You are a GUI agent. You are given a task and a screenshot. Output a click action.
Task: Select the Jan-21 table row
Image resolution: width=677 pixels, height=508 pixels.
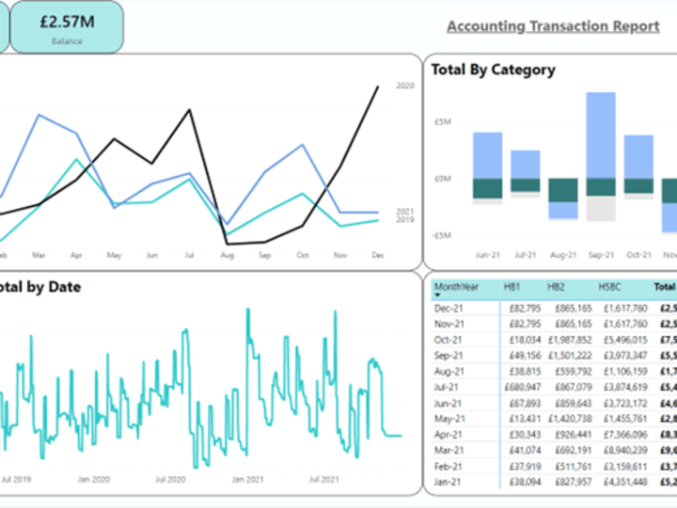coord(554,482)
